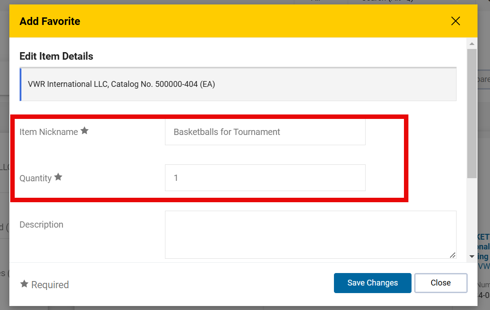Close the Add Favorite dialog using the X icon
The width and height of the screenshot is (490, 310).
455,21
